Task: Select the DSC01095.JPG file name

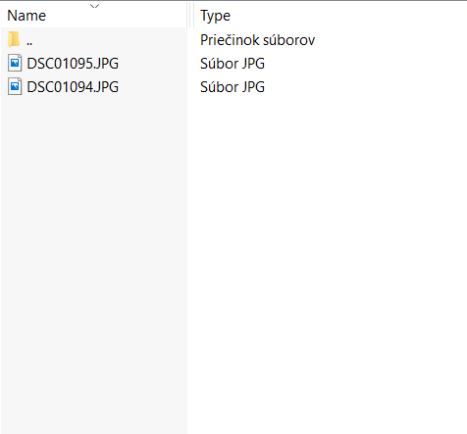Action: 73,64
